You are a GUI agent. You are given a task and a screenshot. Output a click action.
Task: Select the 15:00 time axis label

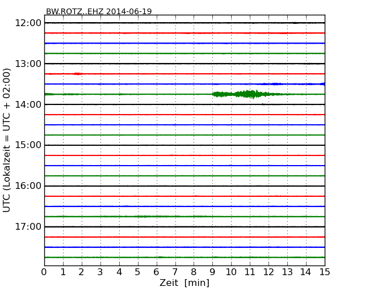(28, 145)
